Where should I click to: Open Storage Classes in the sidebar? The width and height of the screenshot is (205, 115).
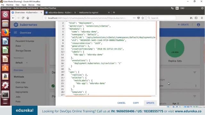(x=23, y=50)
